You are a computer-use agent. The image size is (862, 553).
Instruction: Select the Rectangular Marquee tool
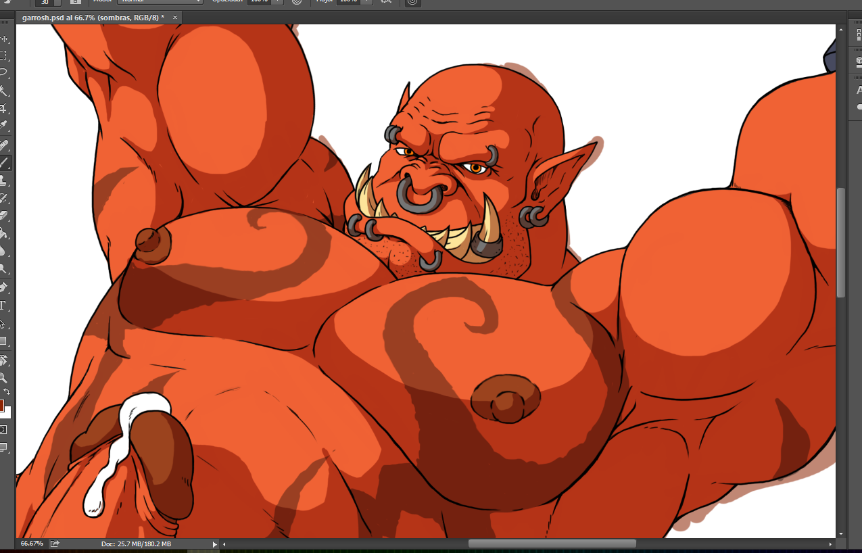pyautogui.click(x=4, y=55)
